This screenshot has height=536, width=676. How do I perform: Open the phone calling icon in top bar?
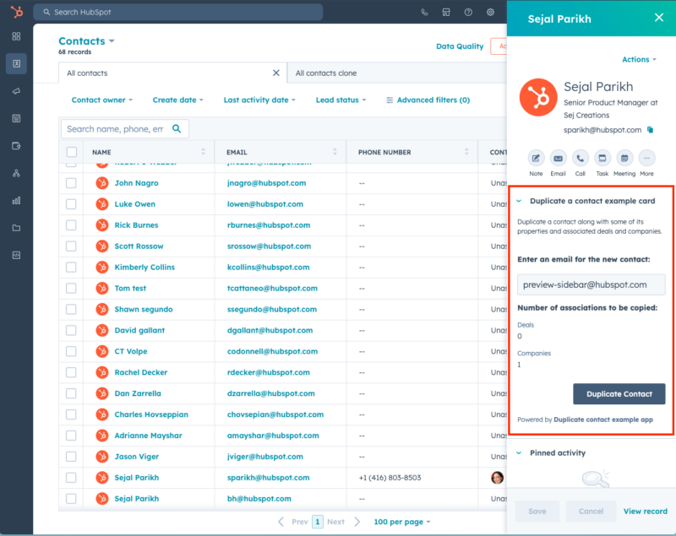425,12
